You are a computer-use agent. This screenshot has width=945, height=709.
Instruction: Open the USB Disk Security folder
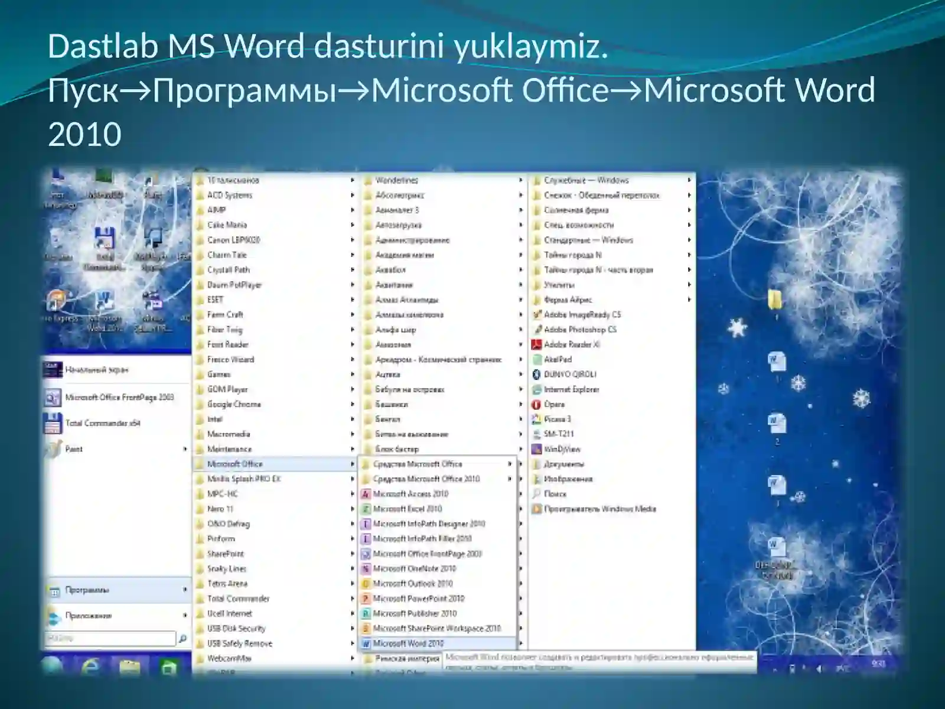[275, 629]
